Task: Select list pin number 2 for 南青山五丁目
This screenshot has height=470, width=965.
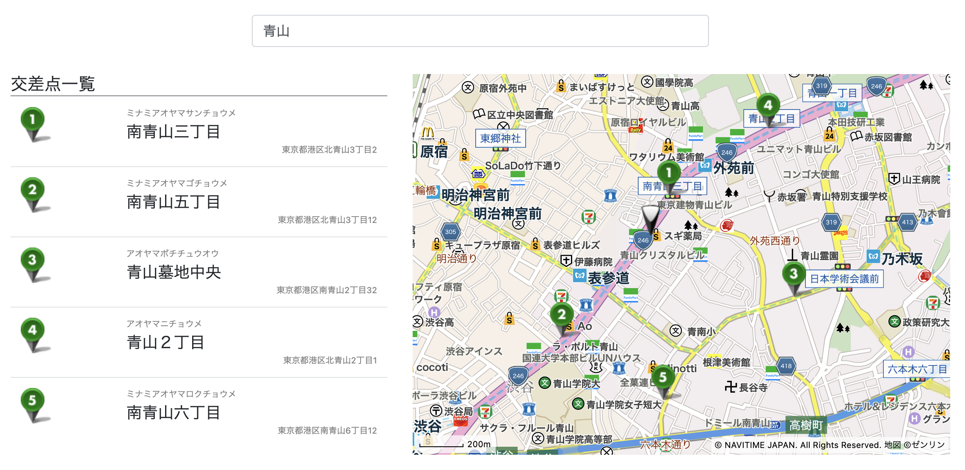Action: (33, 195)
